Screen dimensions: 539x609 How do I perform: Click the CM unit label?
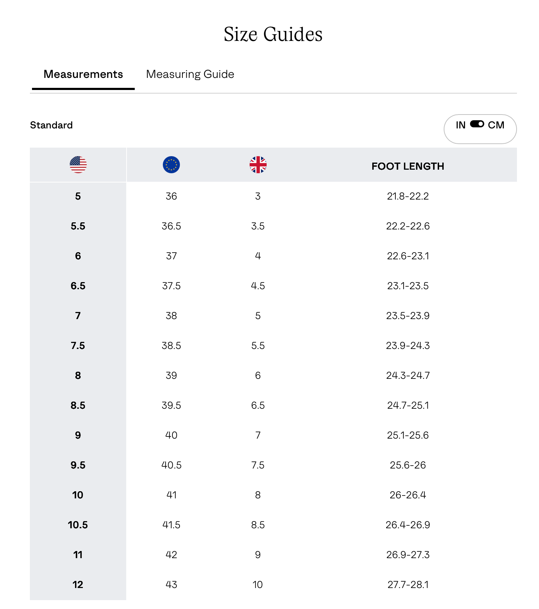pos(496,125)
